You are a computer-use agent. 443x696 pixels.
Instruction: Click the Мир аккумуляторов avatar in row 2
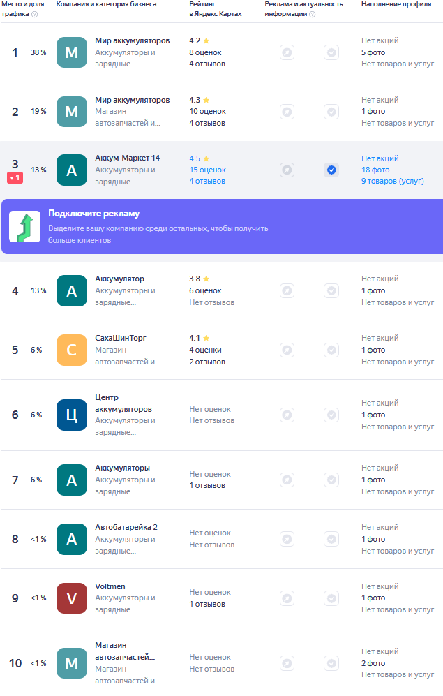tap(72, 112)
